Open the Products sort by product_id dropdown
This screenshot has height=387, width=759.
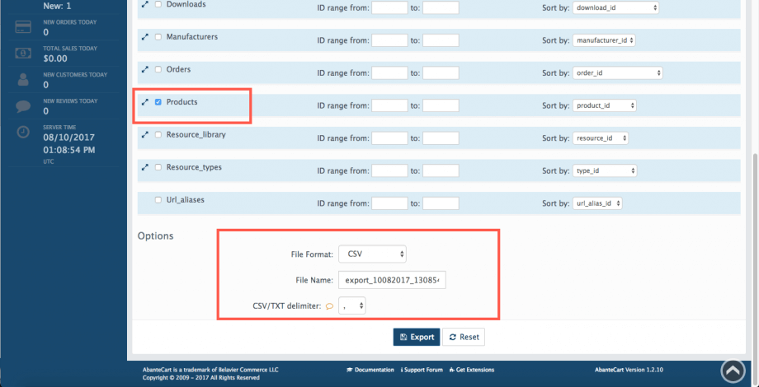(604, 105)
